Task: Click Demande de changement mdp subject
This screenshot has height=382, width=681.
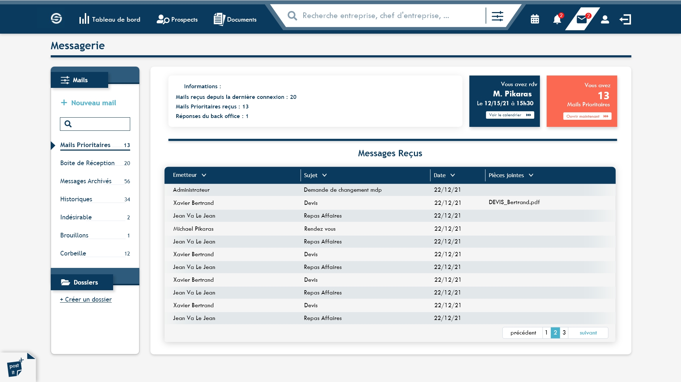Action: 343,190
